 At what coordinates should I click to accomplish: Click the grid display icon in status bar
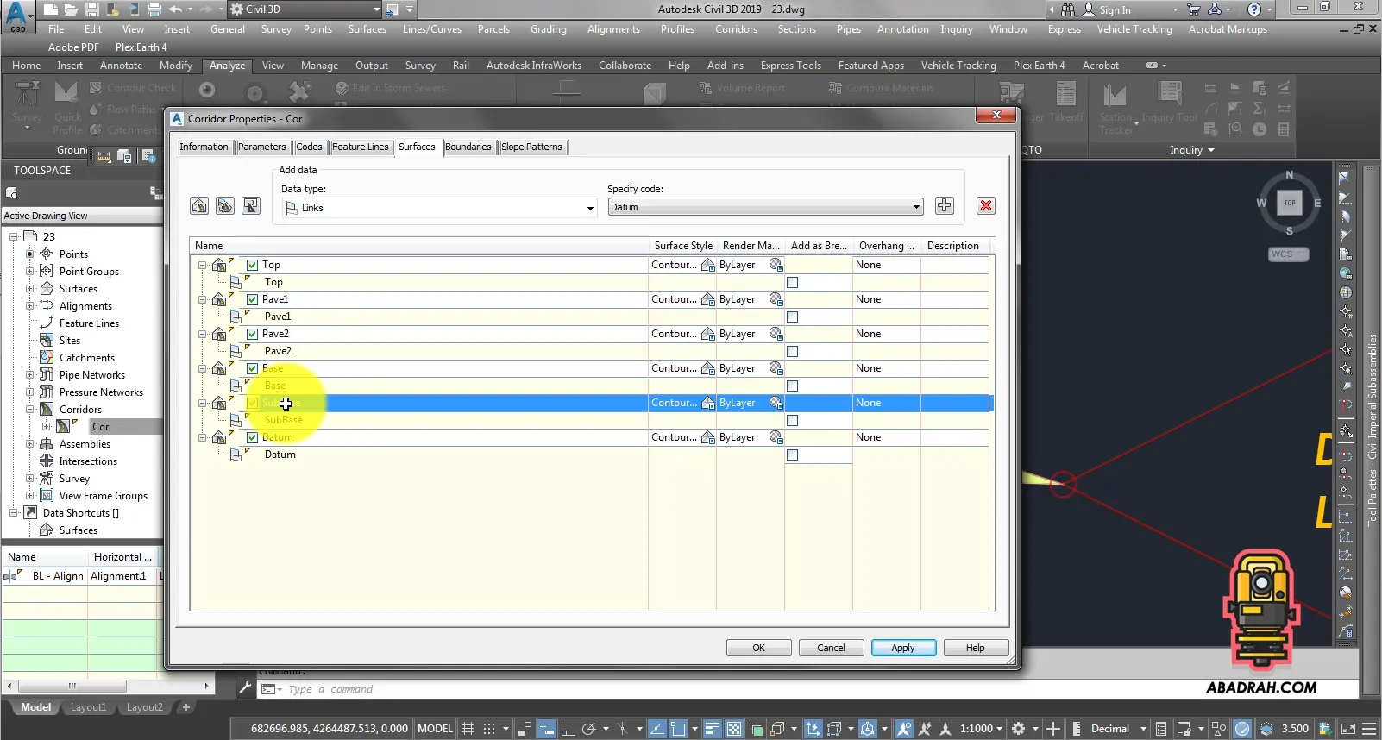(468, 729)
